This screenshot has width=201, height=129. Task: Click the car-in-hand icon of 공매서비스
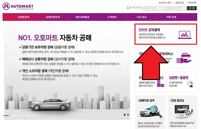click(x=184, y=58)
